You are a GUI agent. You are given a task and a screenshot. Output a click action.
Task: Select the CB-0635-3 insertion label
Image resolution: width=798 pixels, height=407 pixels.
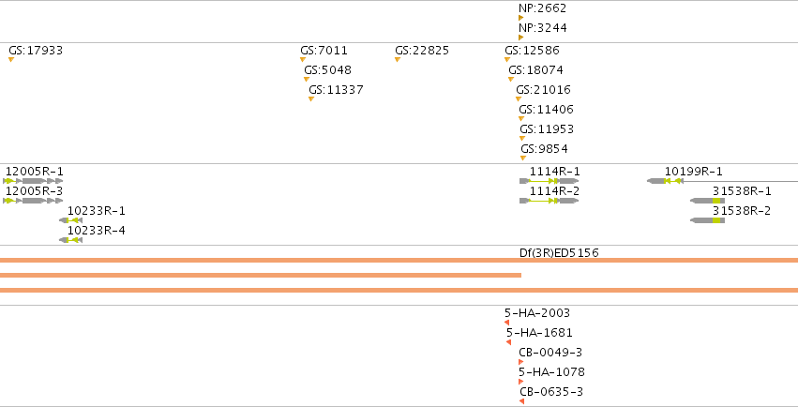point(551,392)
